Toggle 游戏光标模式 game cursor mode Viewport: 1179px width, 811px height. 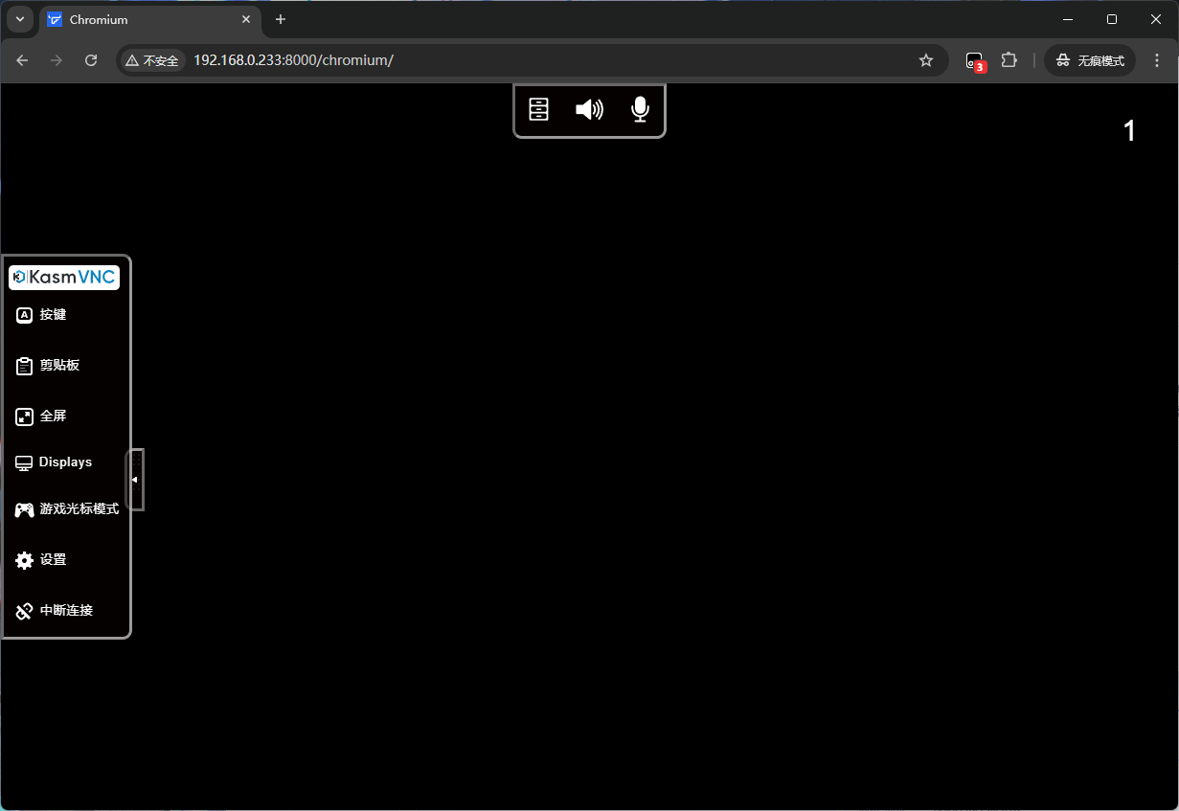pos(66,509)
